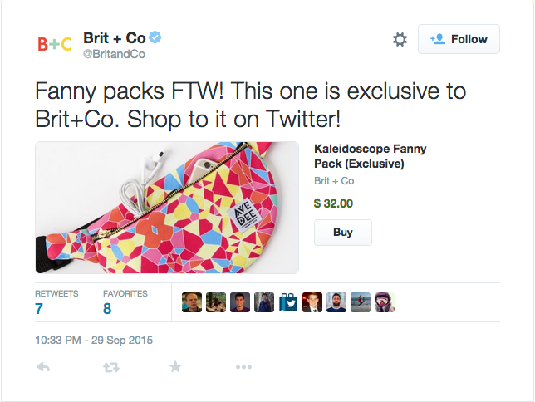This screenshot has width=535, height=402.
Task: Click the Brit + Co B+C logo avatar
Action: [x=55, y=45]
